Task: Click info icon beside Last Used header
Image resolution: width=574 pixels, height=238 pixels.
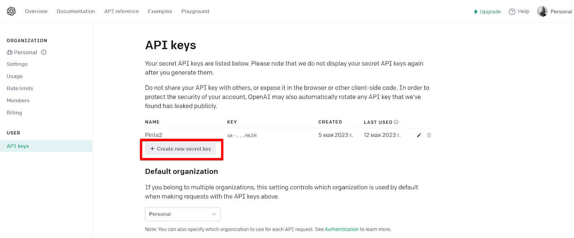Action: [396, 122]
